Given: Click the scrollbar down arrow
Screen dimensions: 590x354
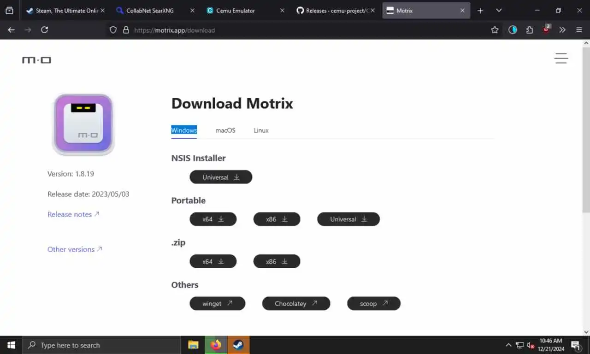Looking at the screenshot, I should point(586,331).
